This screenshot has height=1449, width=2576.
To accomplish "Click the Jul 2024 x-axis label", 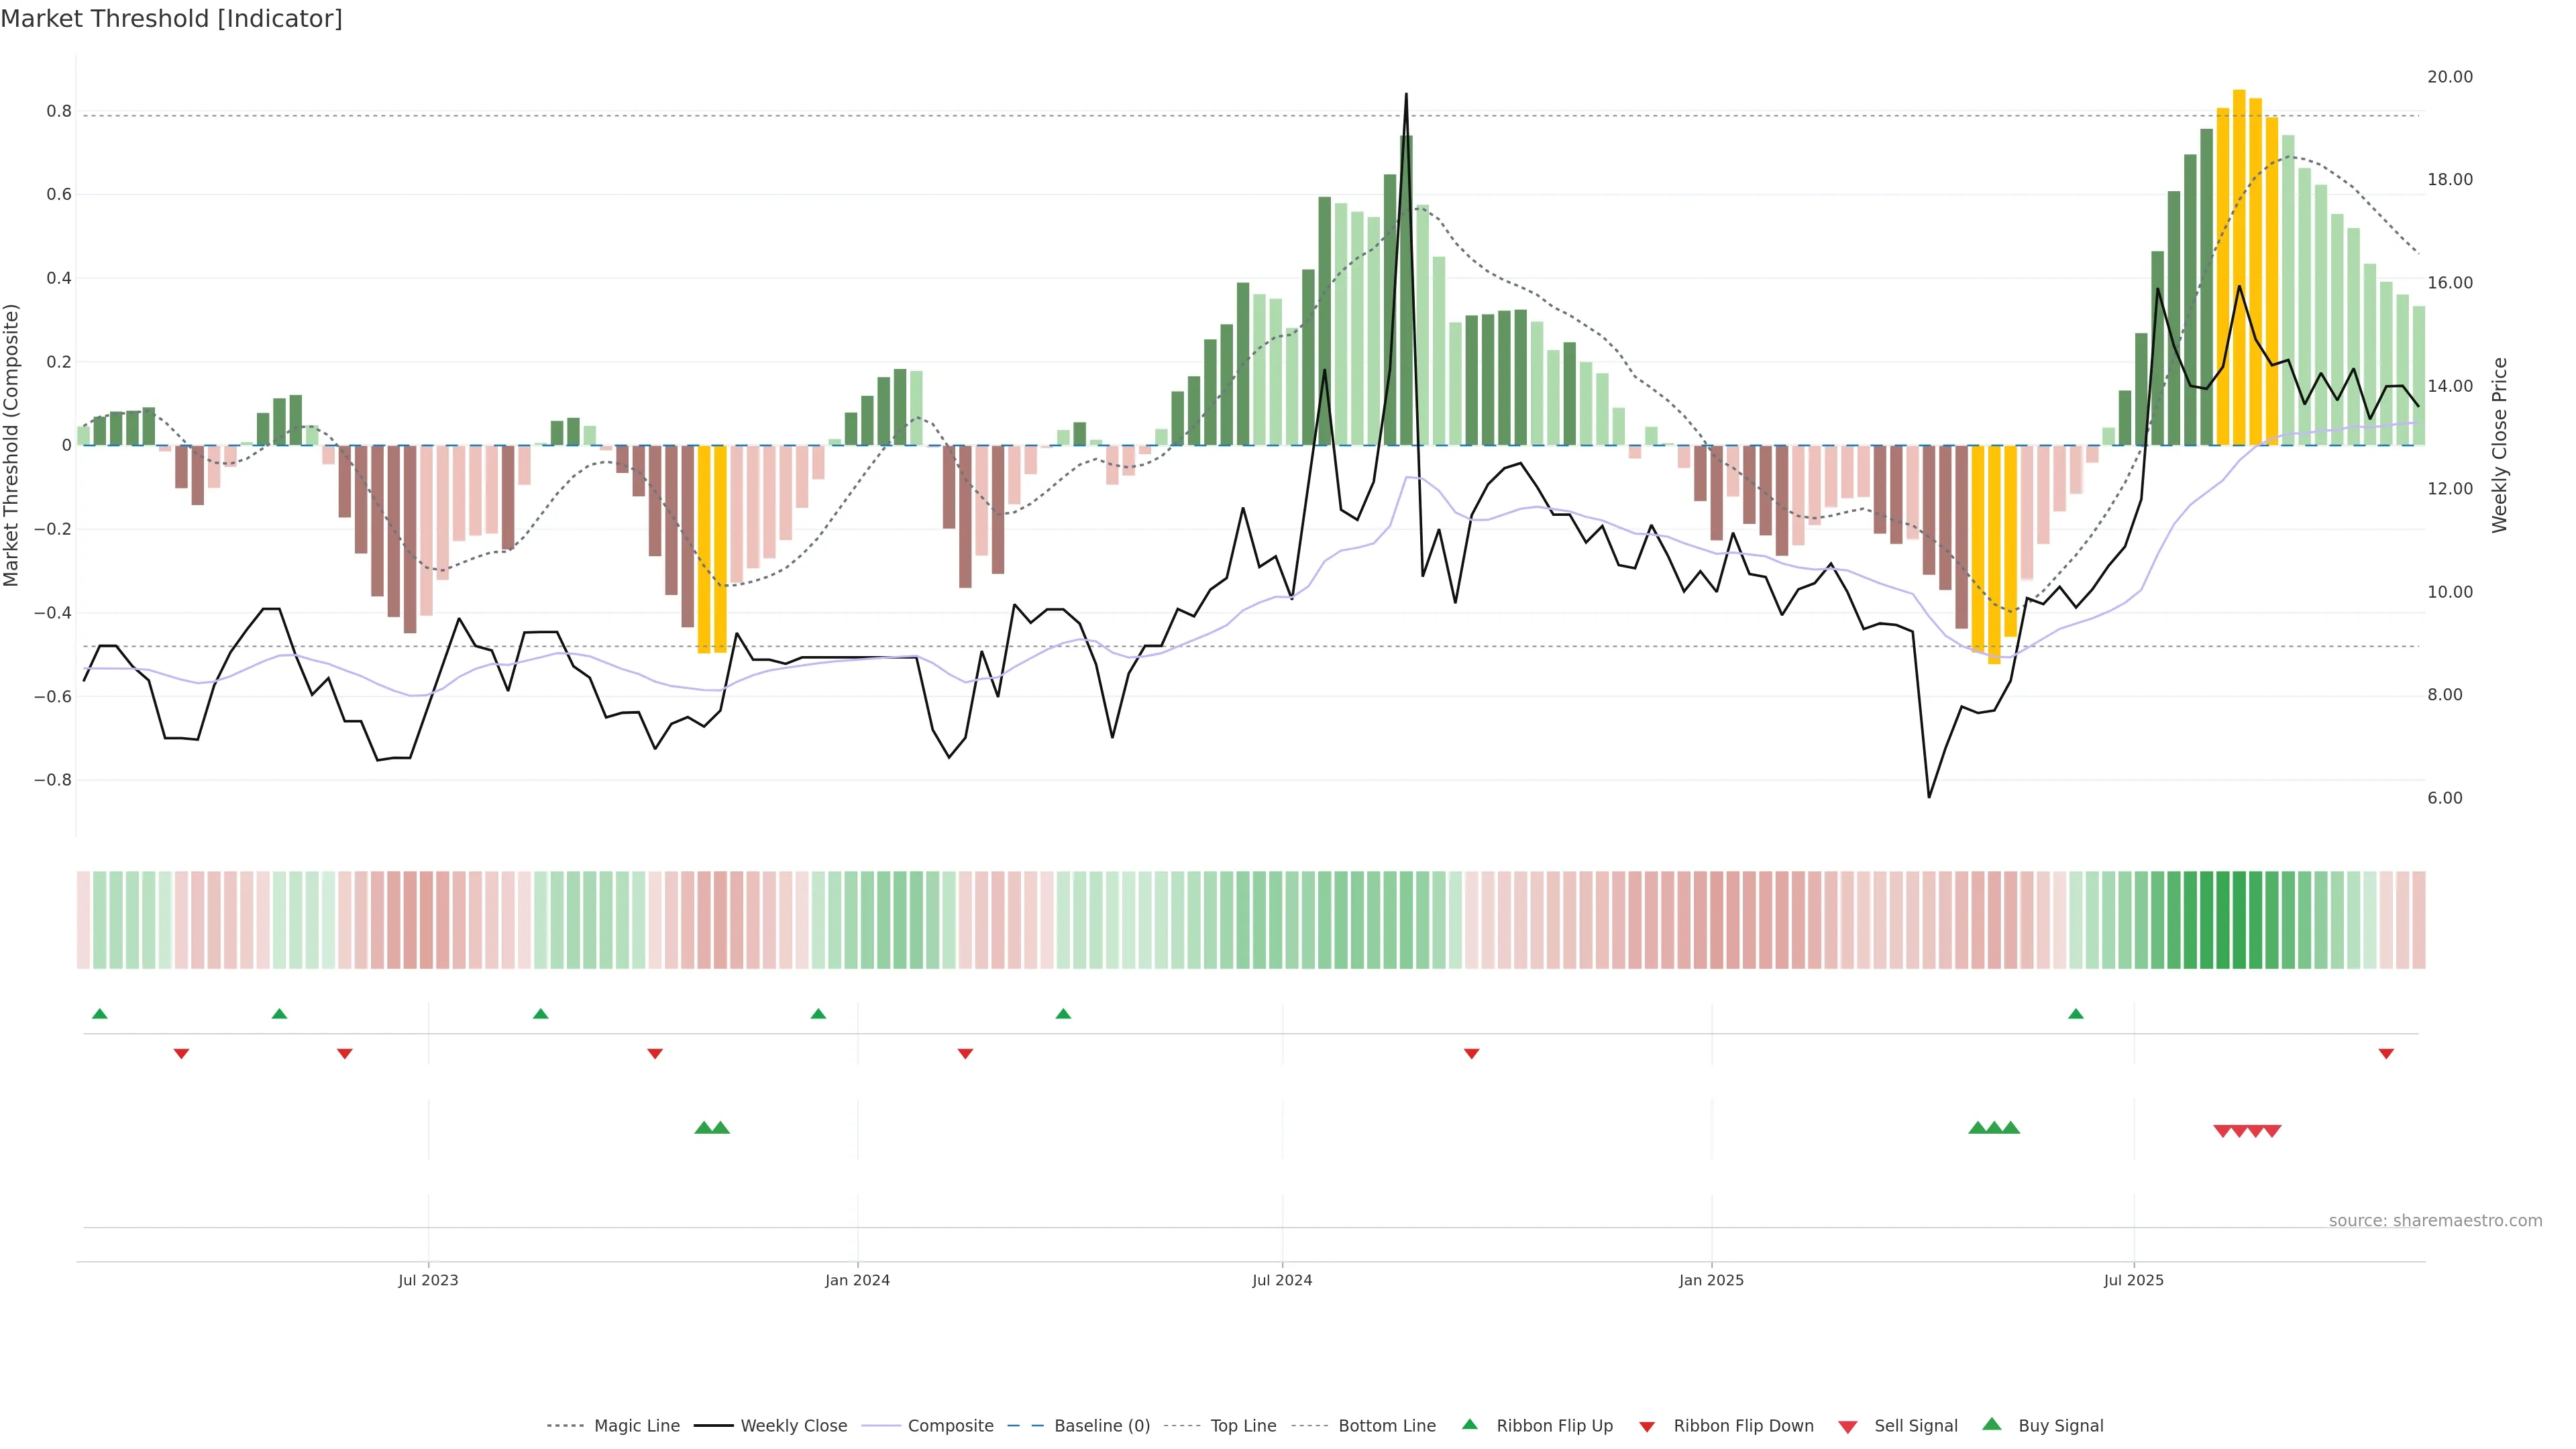I will pyautogui.click(x=1282, y=1280).
